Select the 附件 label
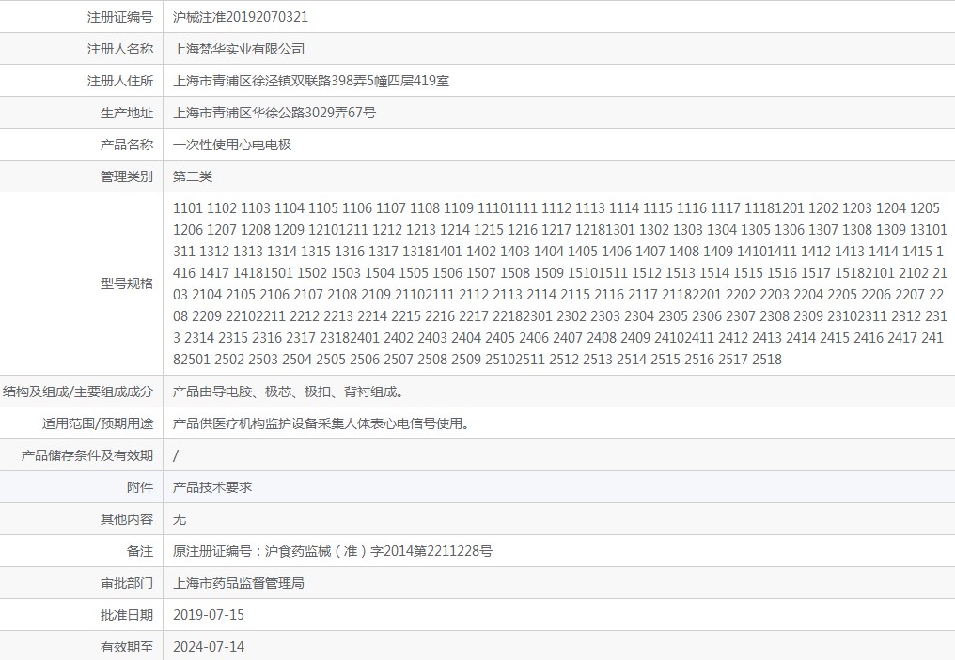955x660 pixels. [140, 487]
